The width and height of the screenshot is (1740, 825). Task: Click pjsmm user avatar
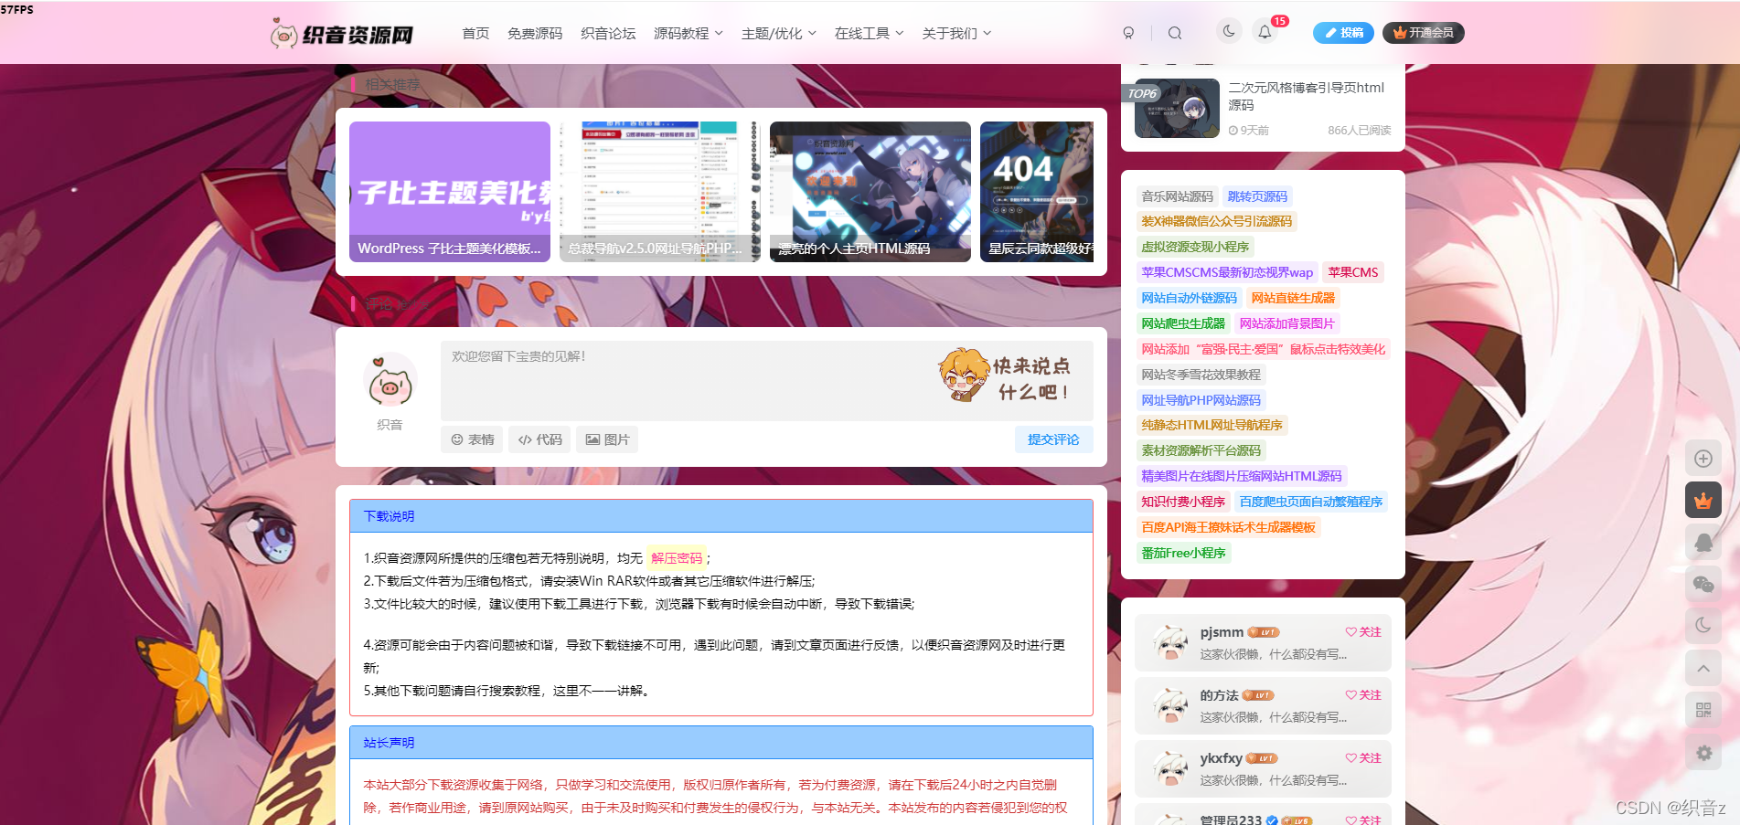point(1170,642)
